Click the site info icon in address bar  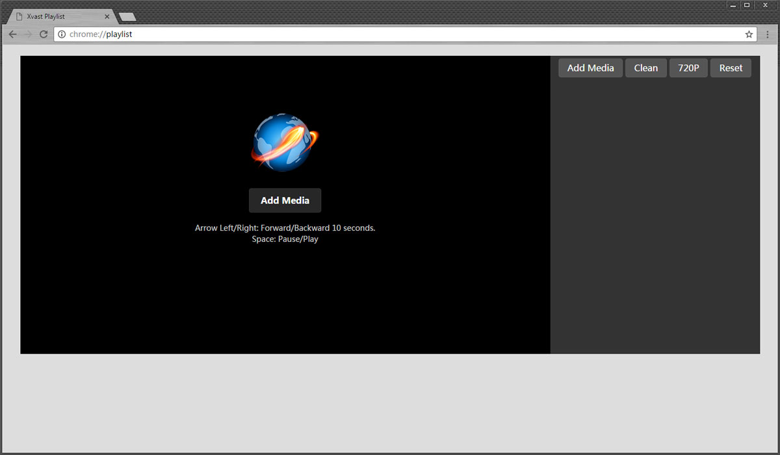click(62, 34)
